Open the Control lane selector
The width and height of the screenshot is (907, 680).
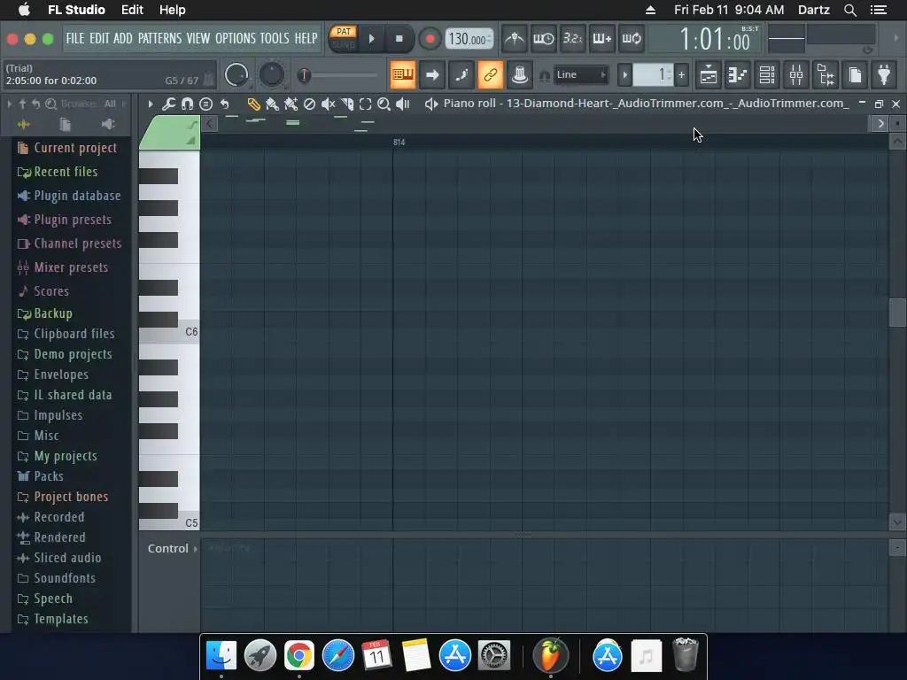pyautogui.click(x=172, y=548)
